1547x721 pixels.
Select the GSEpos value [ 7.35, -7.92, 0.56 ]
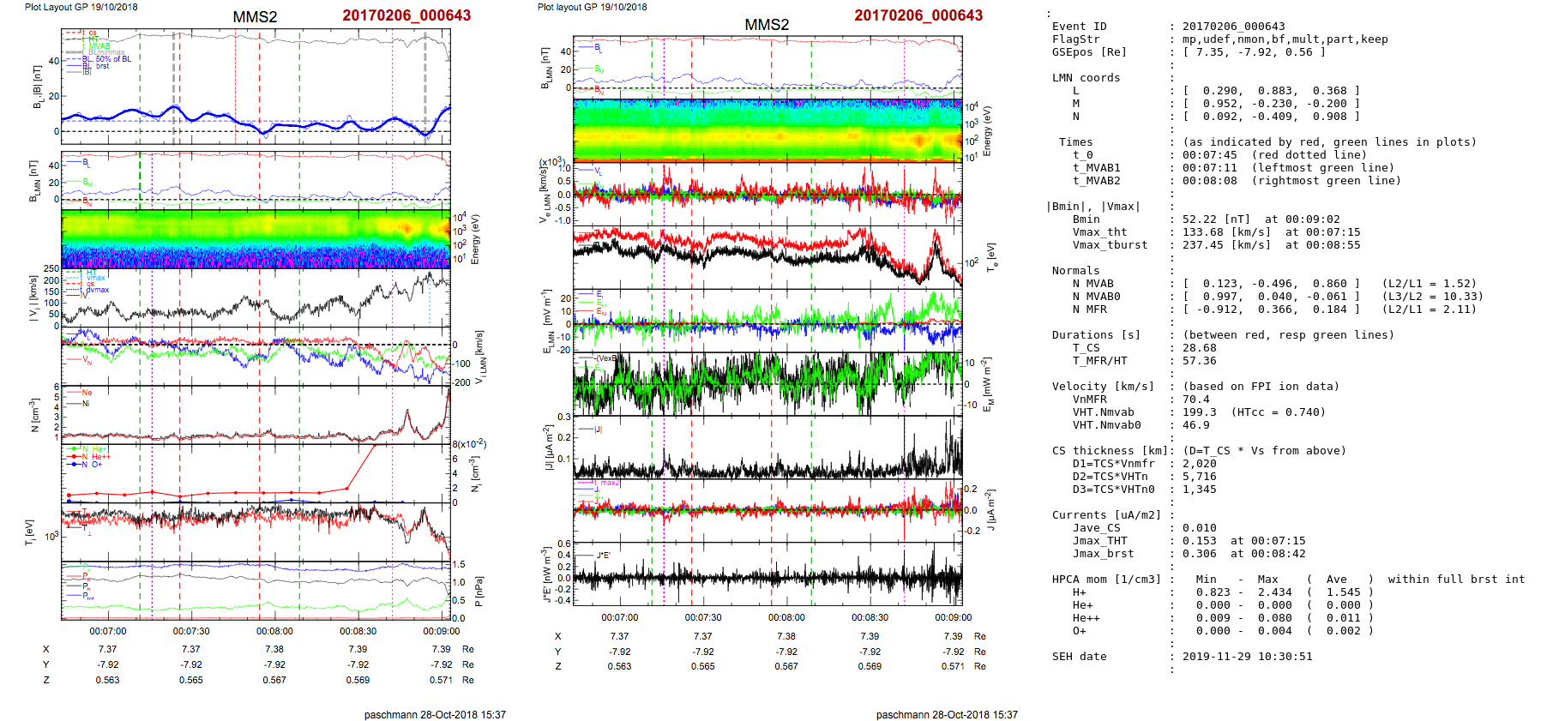(1254, 52)
